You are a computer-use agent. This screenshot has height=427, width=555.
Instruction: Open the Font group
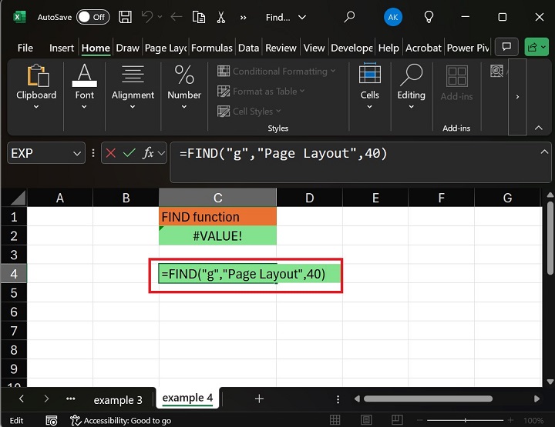click(85, 87)
